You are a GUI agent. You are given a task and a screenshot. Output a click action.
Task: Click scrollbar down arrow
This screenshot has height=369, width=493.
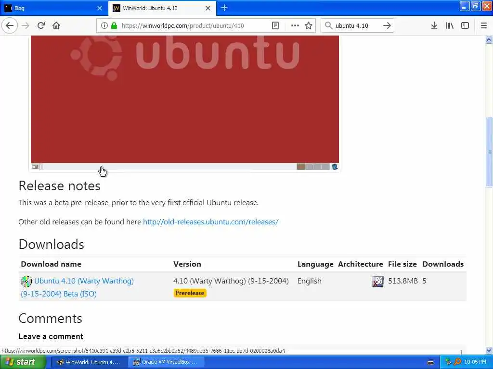489,350
